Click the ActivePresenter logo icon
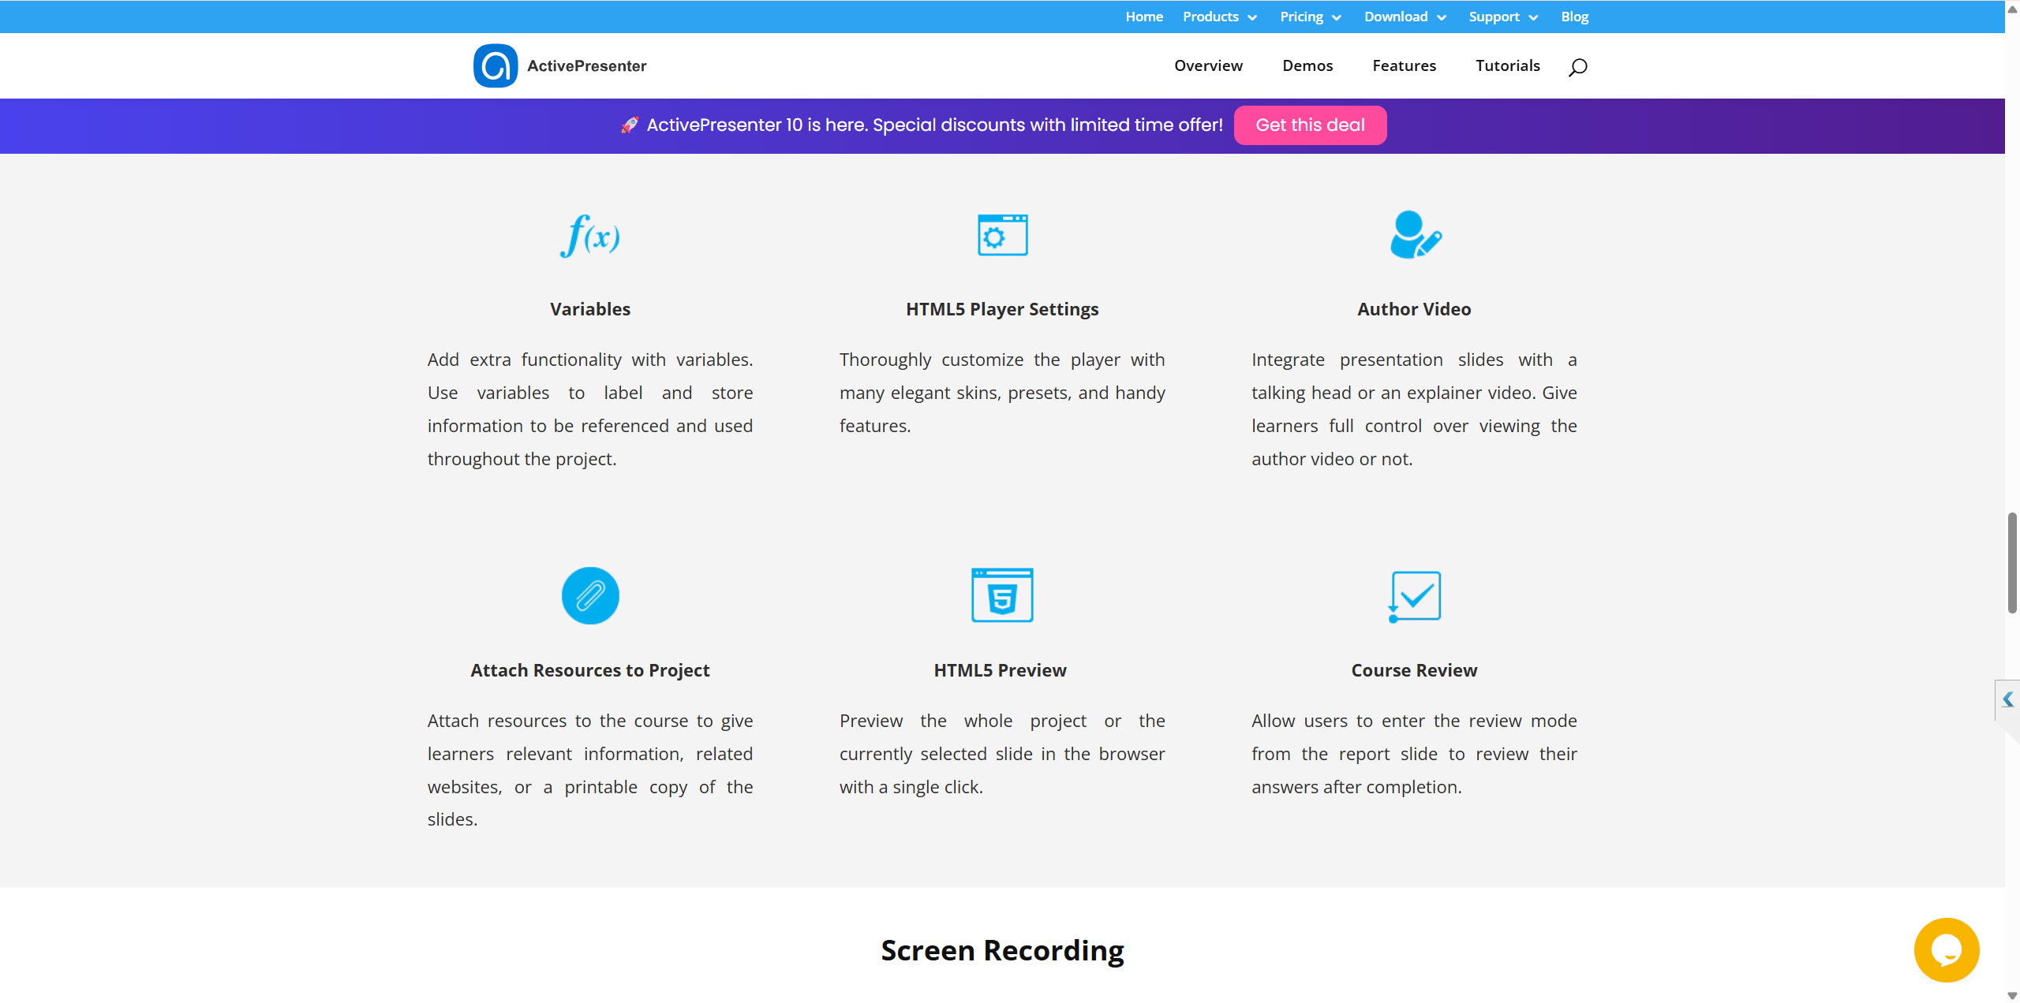Image resolution: width=2020 pixels, height=1003 pixels. click(x=496, y=65)
